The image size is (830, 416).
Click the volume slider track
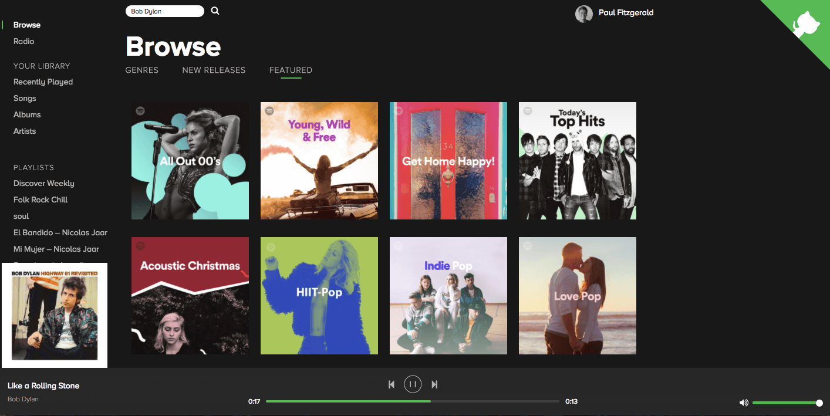pyautogui.click(x=786, y=403)
